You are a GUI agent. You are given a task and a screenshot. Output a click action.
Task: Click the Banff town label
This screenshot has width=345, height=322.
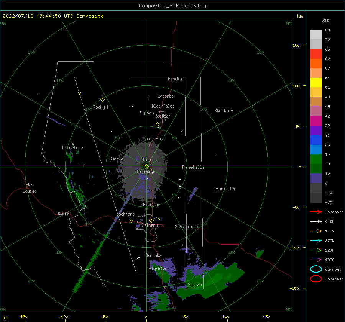63,214
